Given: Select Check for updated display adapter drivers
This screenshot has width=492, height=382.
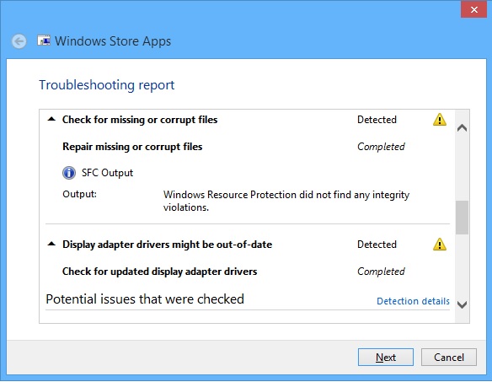Looking at the screenshot, I should [x=233, y=272].
